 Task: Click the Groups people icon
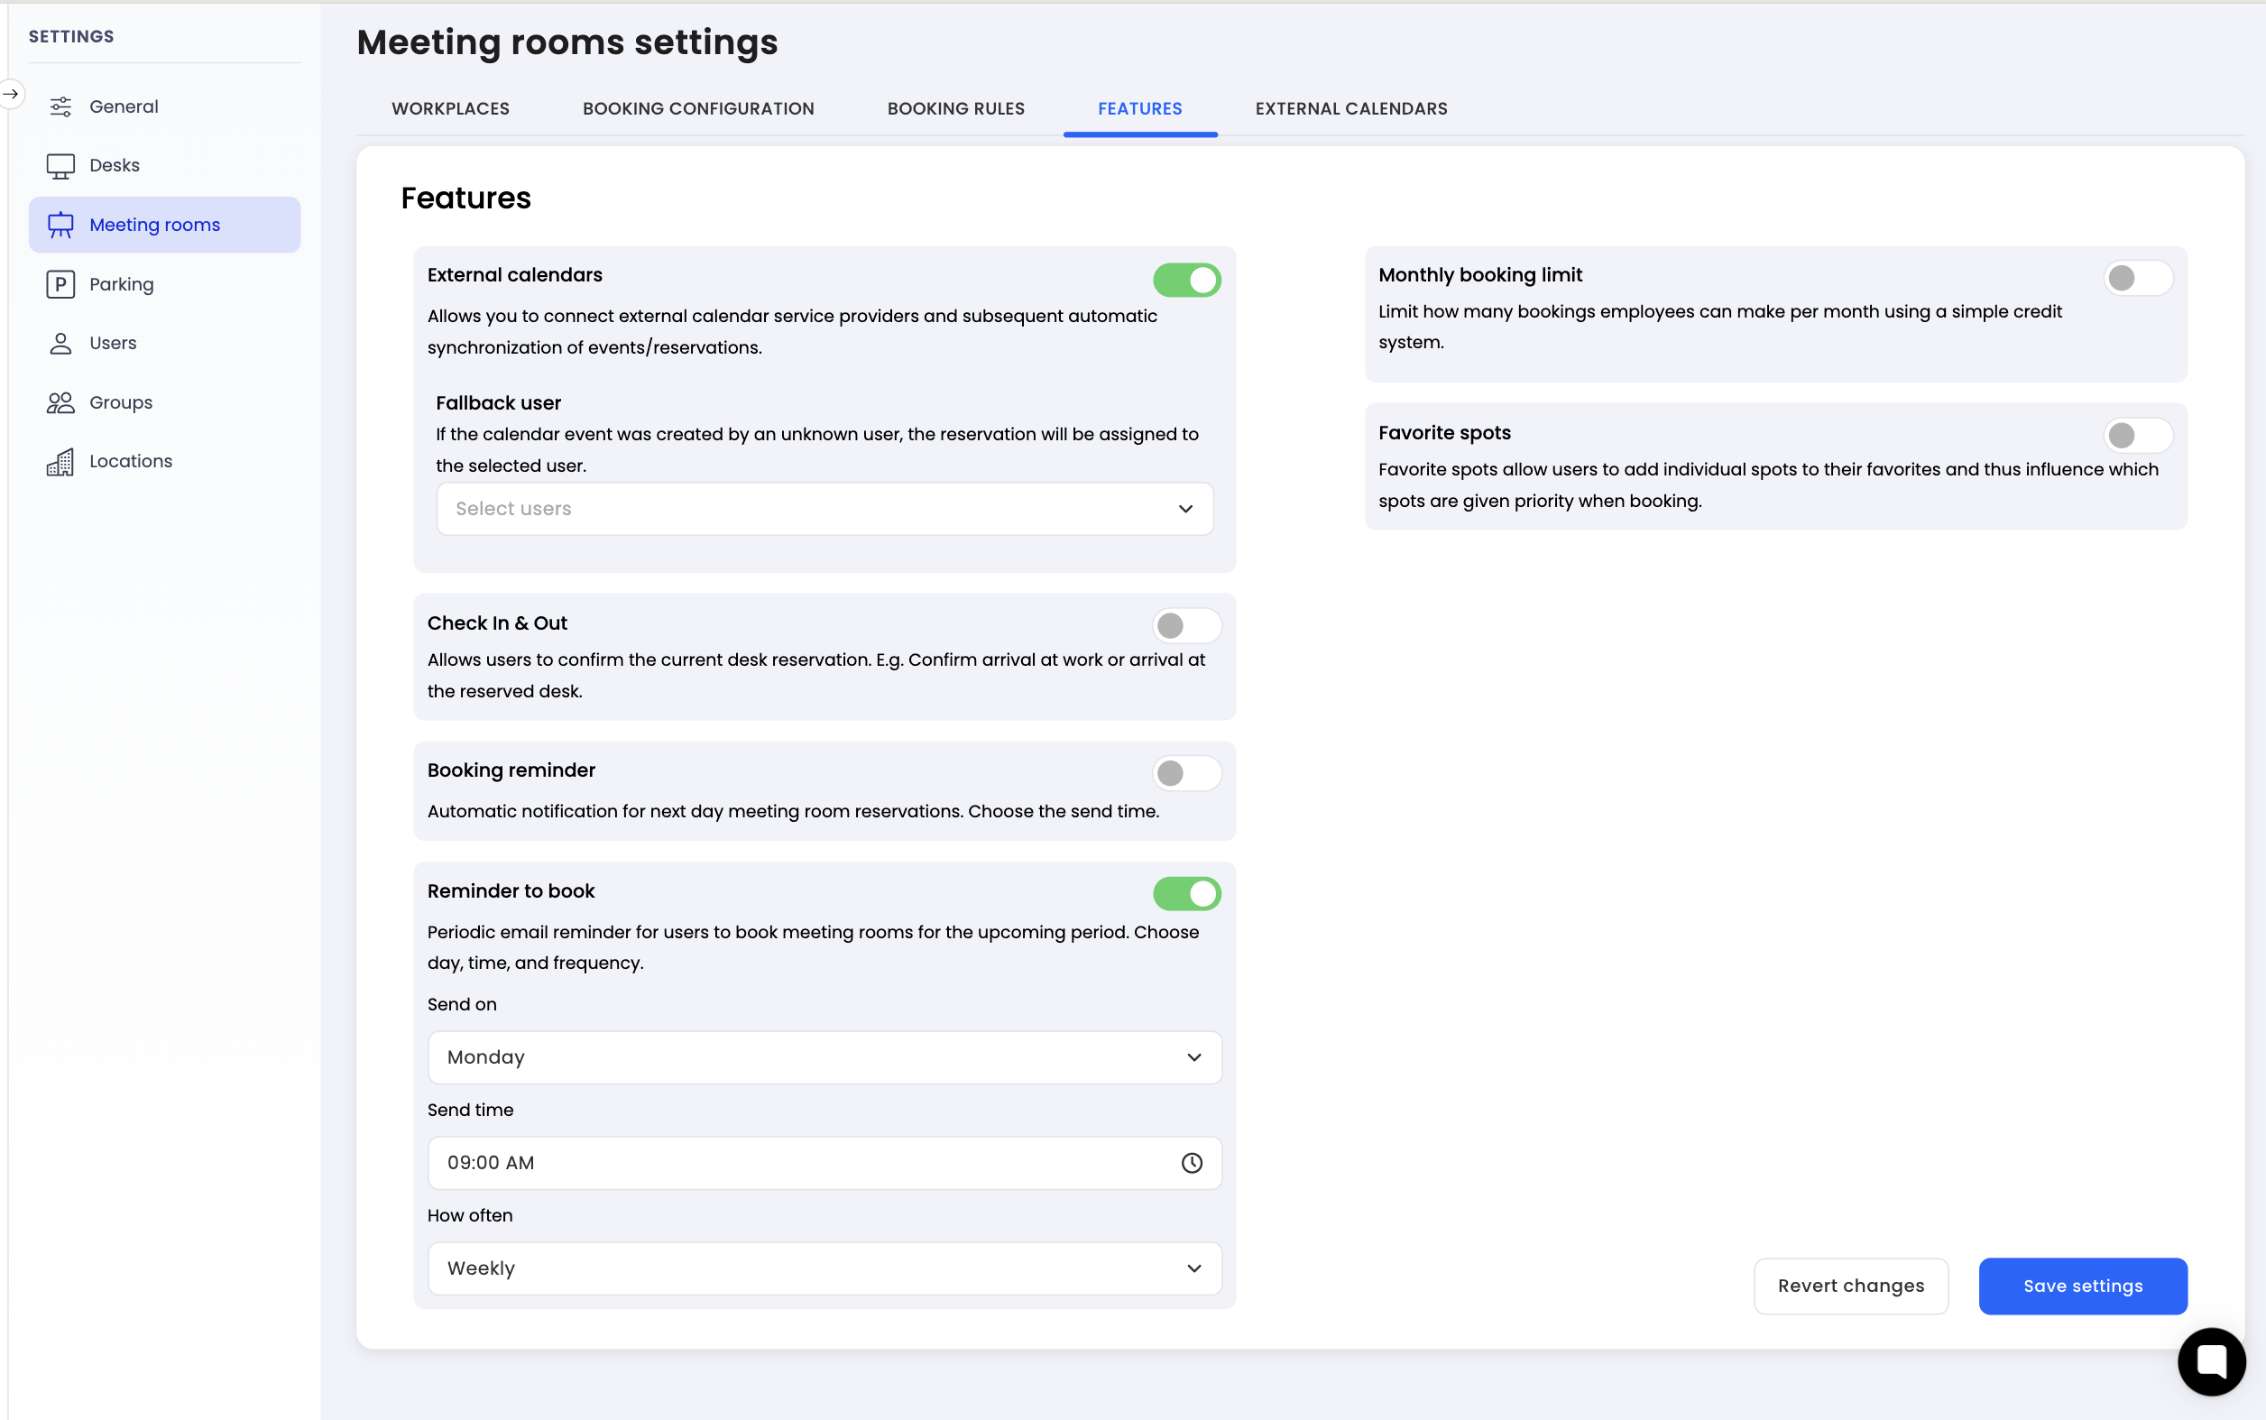[60, 403]
